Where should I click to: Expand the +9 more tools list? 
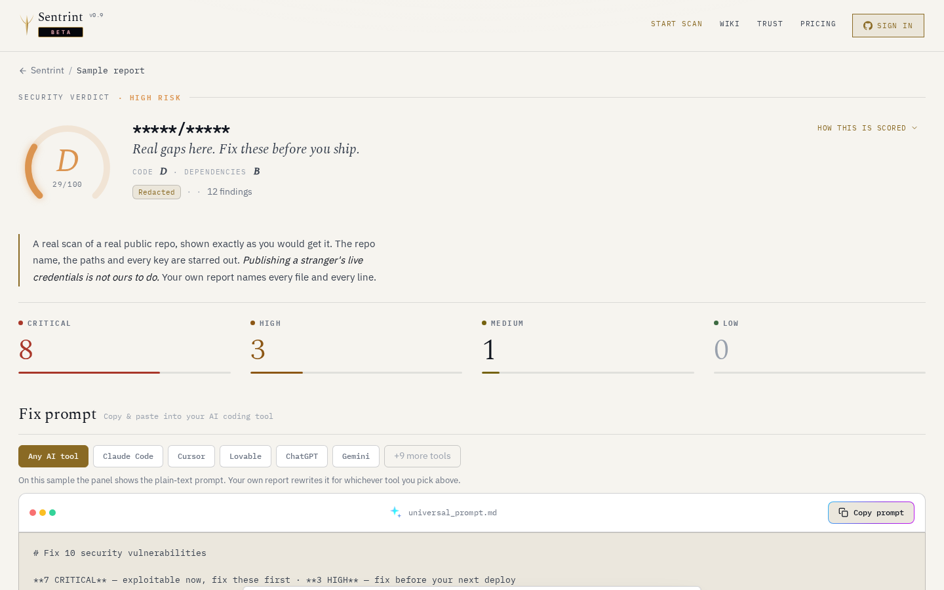pyautogui.click(x=422, y=456)
